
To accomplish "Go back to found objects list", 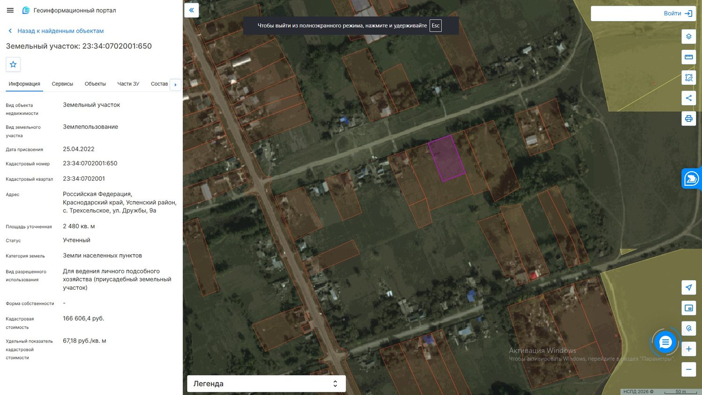I will pos(56,31).
